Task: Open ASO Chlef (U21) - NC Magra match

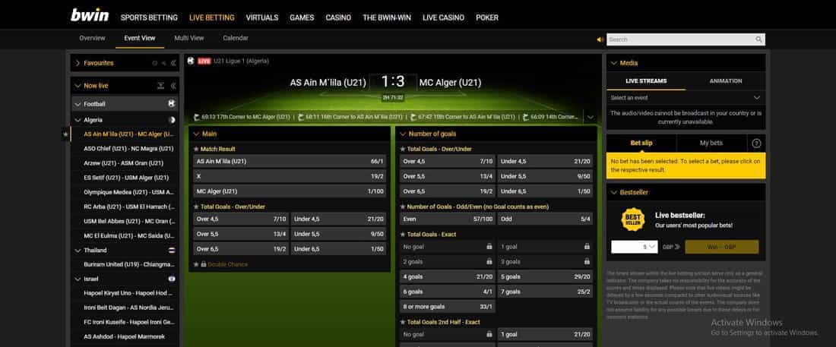Action: coord(128,149)
